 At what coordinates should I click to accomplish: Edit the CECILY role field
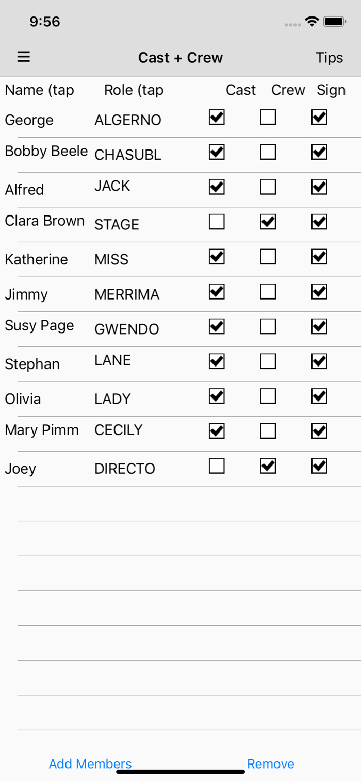118,430
